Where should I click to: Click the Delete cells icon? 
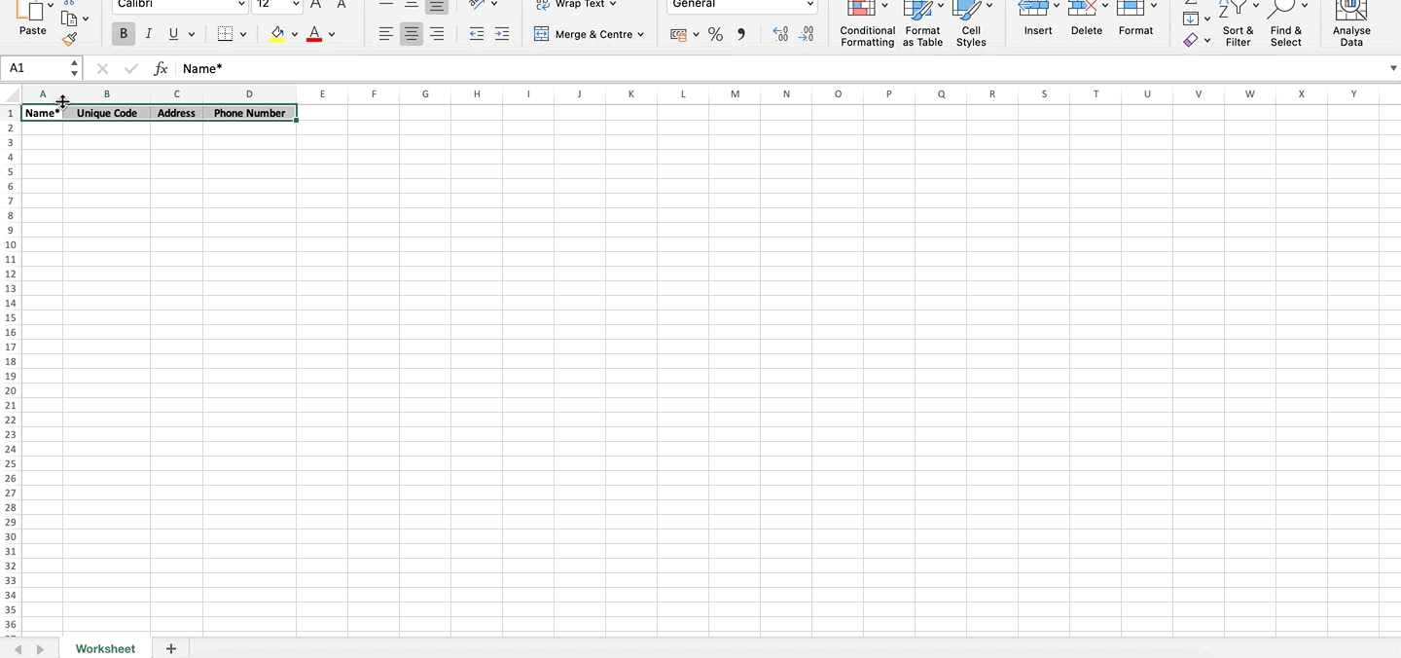click(1082, 8)
